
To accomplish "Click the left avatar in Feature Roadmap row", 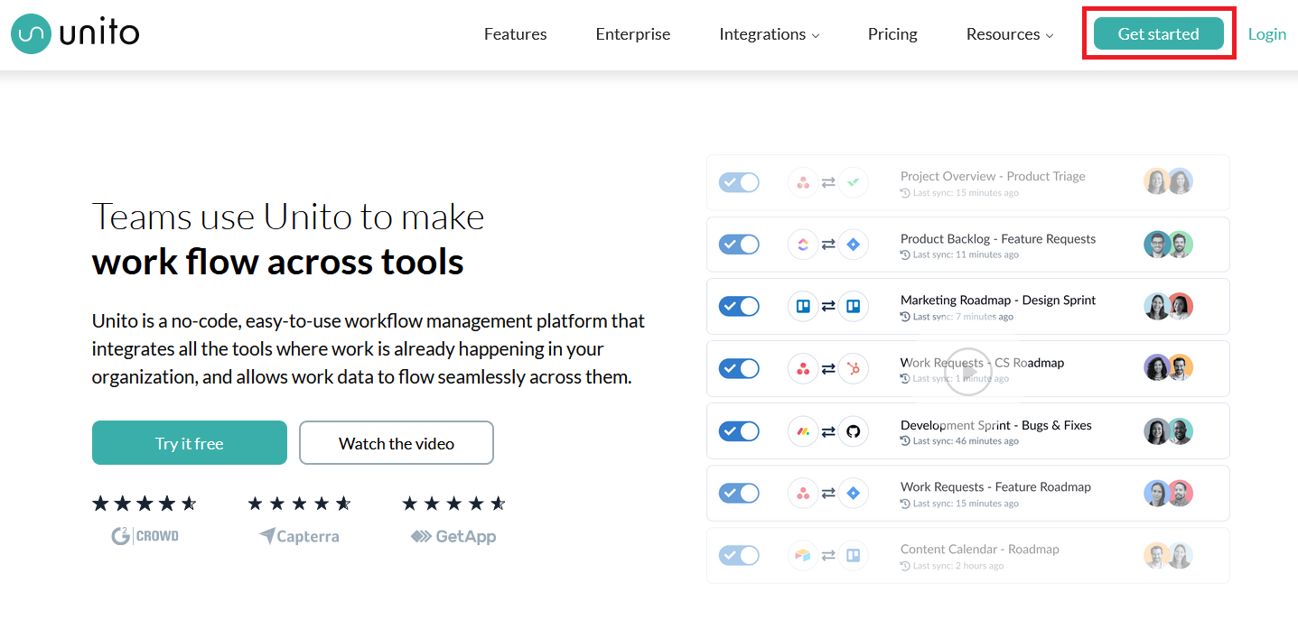I will click(x=1157, y=493).
